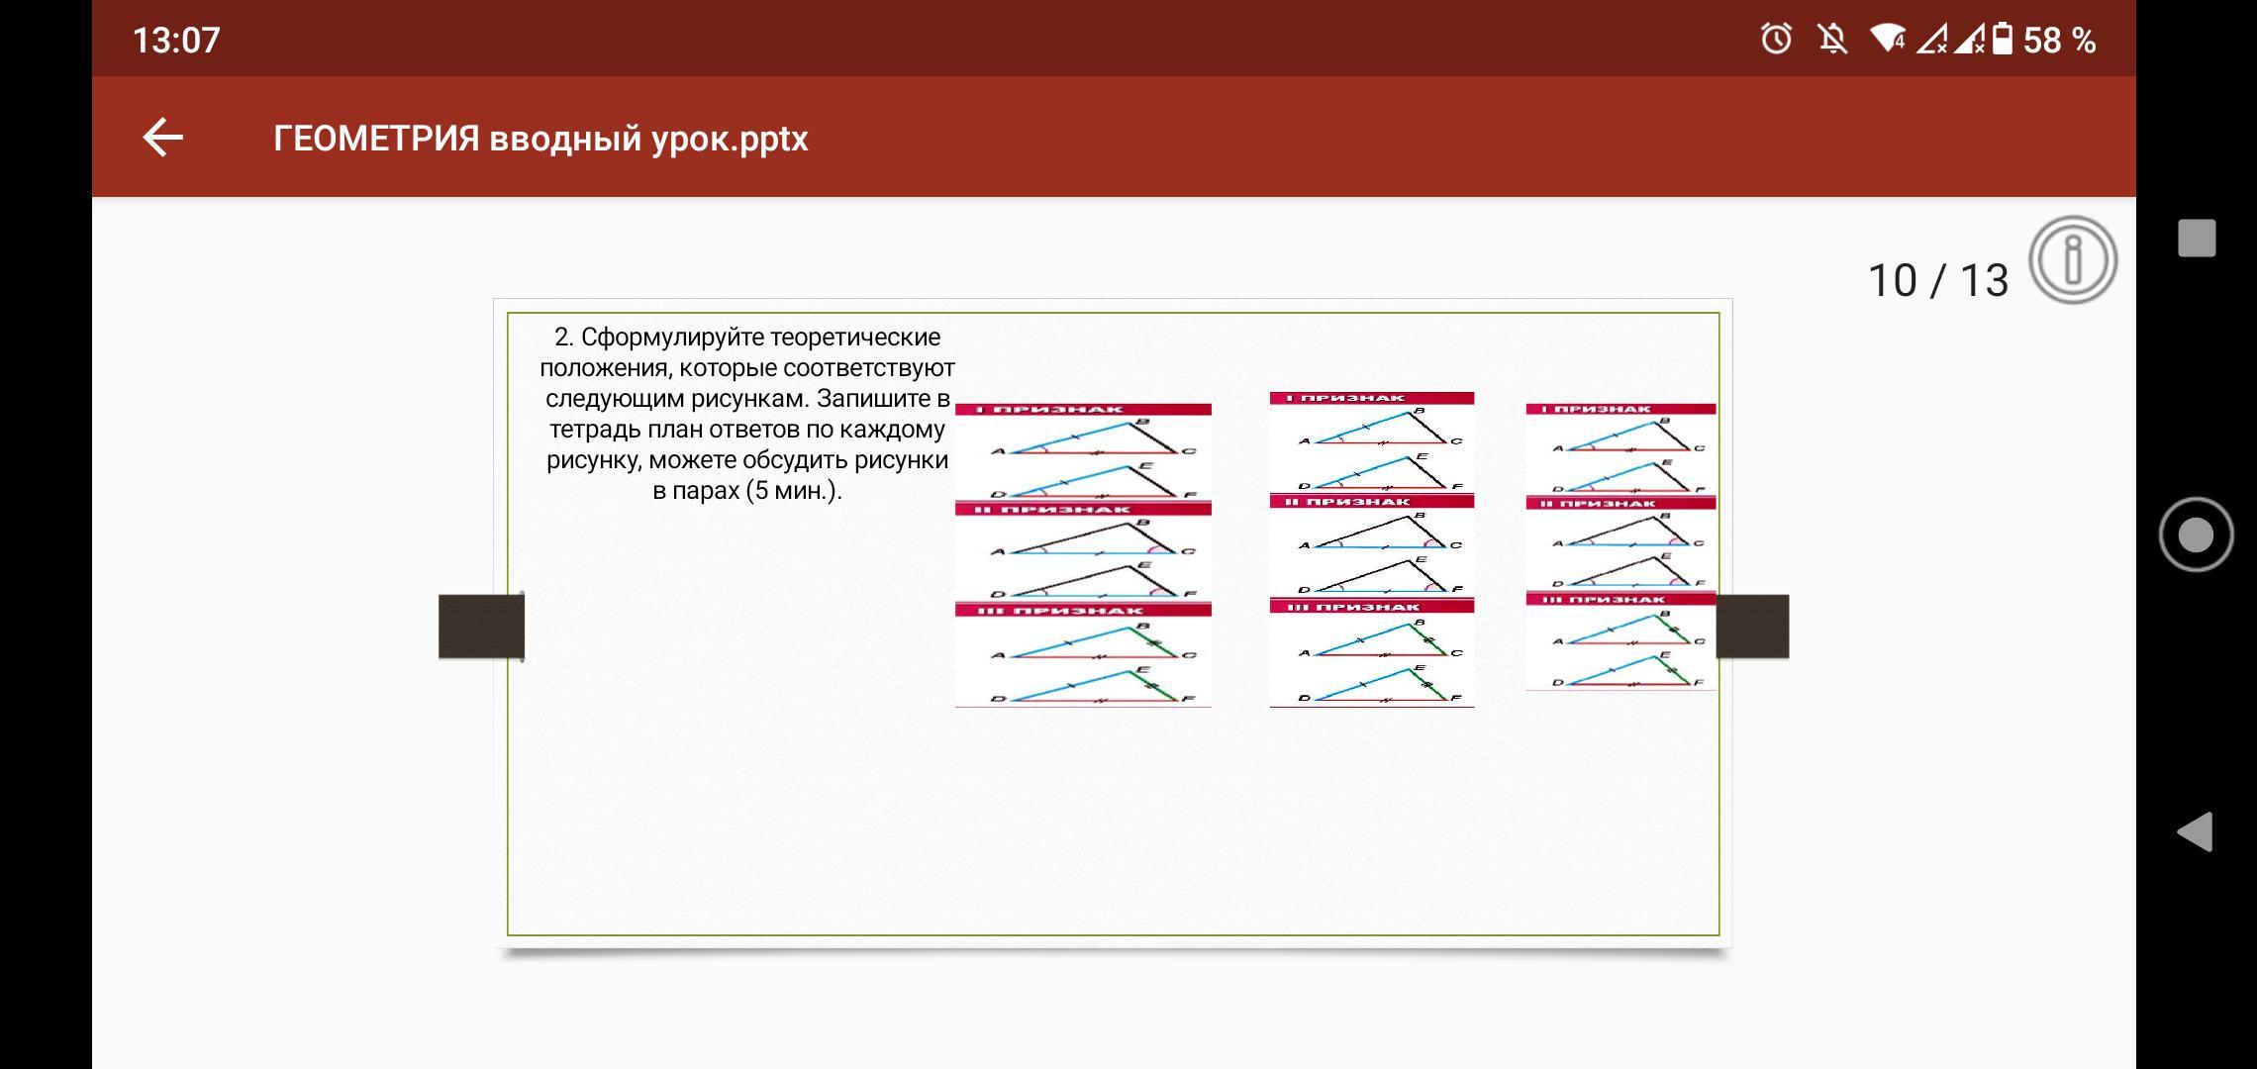Tap the alarm clock status icon

click(1776, 40)
